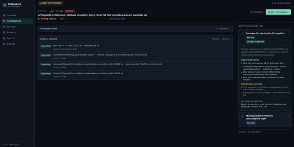Select ConnectionPoolWarning 82% evidence row
The height and width of the screenshot is (147, 294).
[x=135, y=57]
